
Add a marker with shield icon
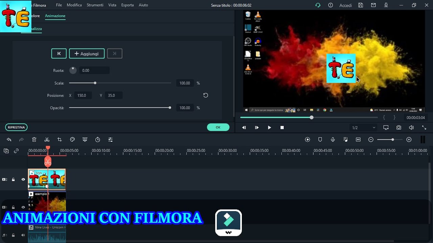pyautogui.click(x=320, y=140)
